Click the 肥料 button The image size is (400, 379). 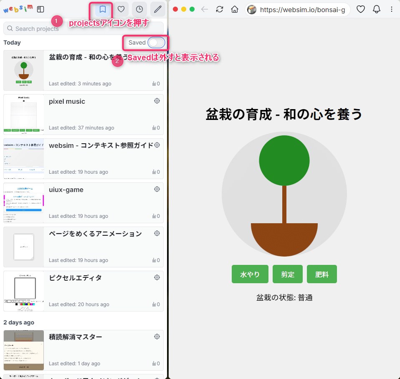[x=322, y=274]
